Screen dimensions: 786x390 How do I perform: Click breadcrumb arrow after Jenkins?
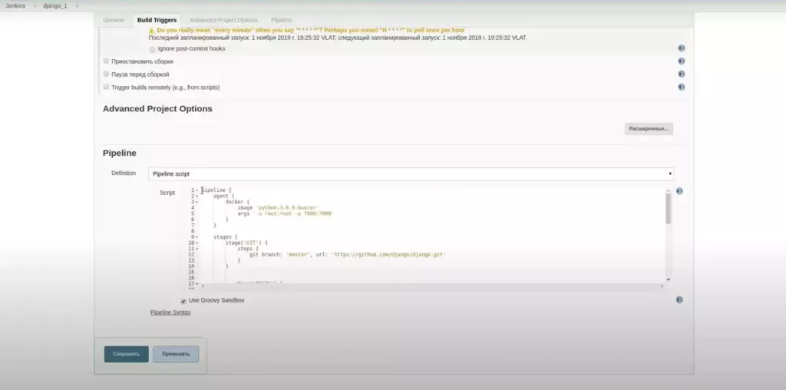35,6
